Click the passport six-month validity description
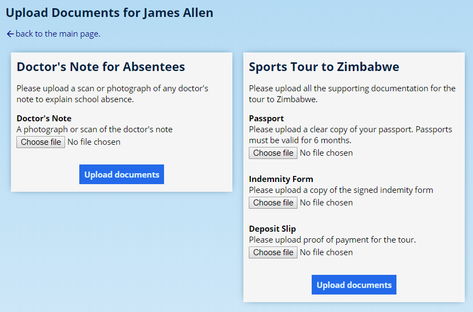This screenshot has height=312, width=473. coord(350,135)
